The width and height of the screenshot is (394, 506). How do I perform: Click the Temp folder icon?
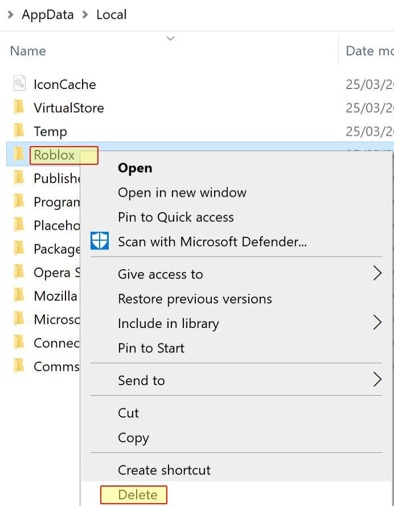tap(19, 131)
